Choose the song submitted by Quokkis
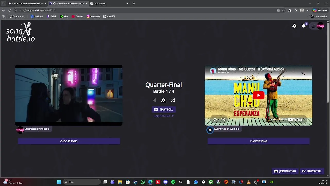 [x=258, y=141]
